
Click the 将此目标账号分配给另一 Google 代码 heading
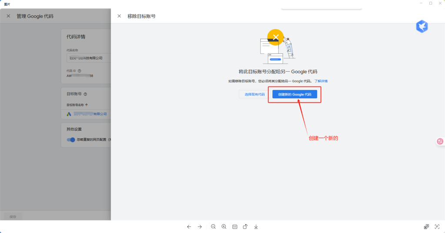coord(278,72)
